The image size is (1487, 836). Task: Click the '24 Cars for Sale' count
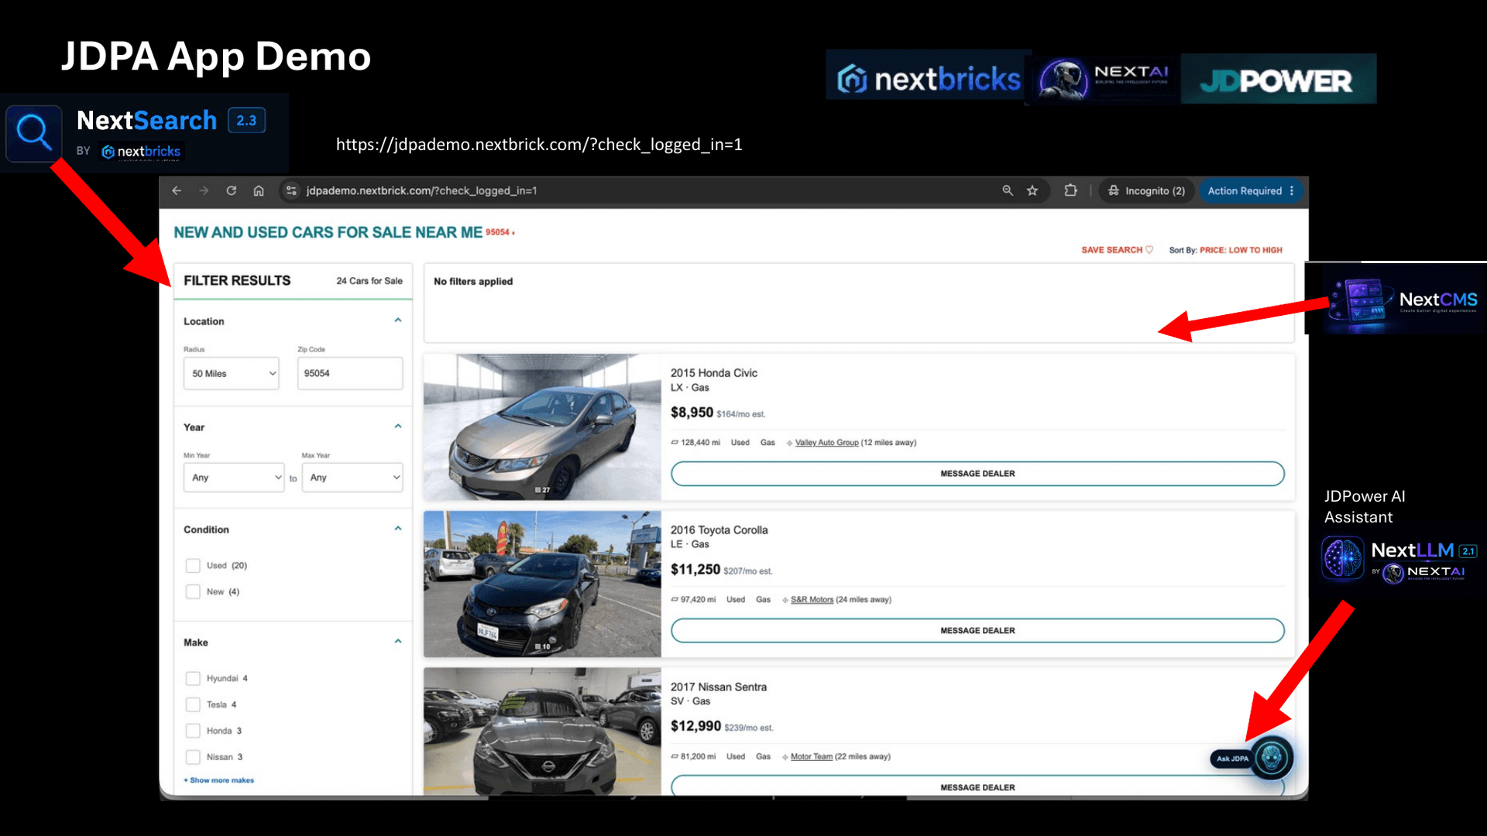[369, 281]
